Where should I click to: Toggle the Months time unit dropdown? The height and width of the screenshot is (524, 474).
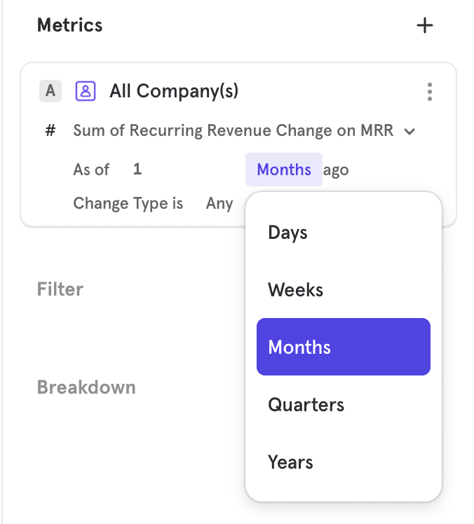[284, 170]
